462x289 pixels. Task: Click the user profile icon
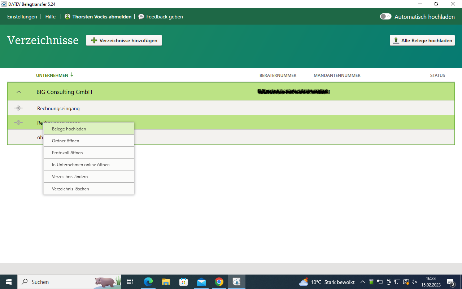(x=67, y=17)
